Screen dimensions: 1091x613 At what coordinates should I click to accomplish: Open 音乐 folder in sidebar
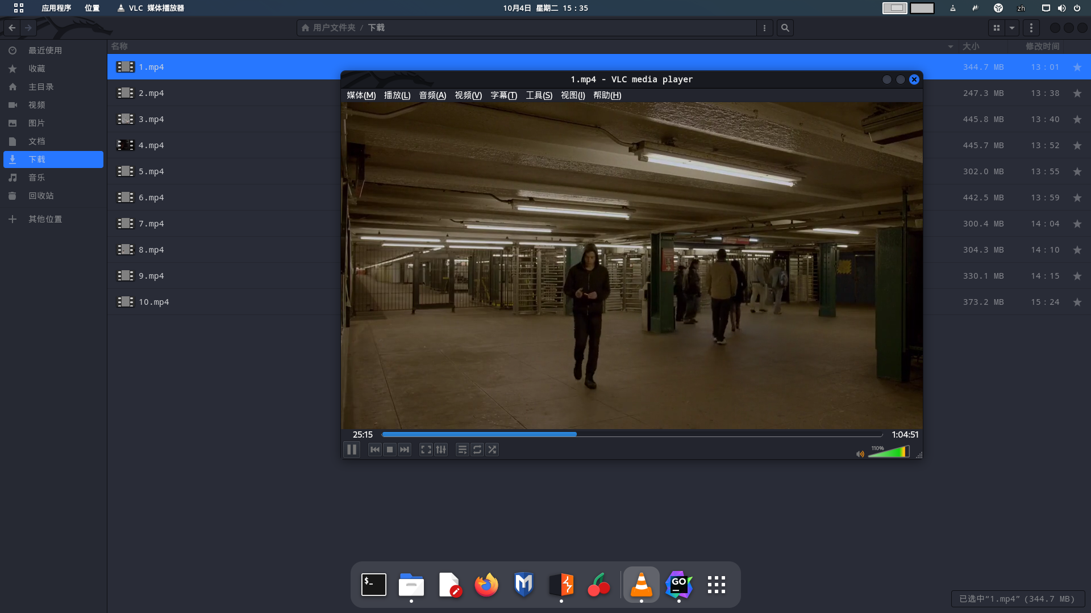53,178
